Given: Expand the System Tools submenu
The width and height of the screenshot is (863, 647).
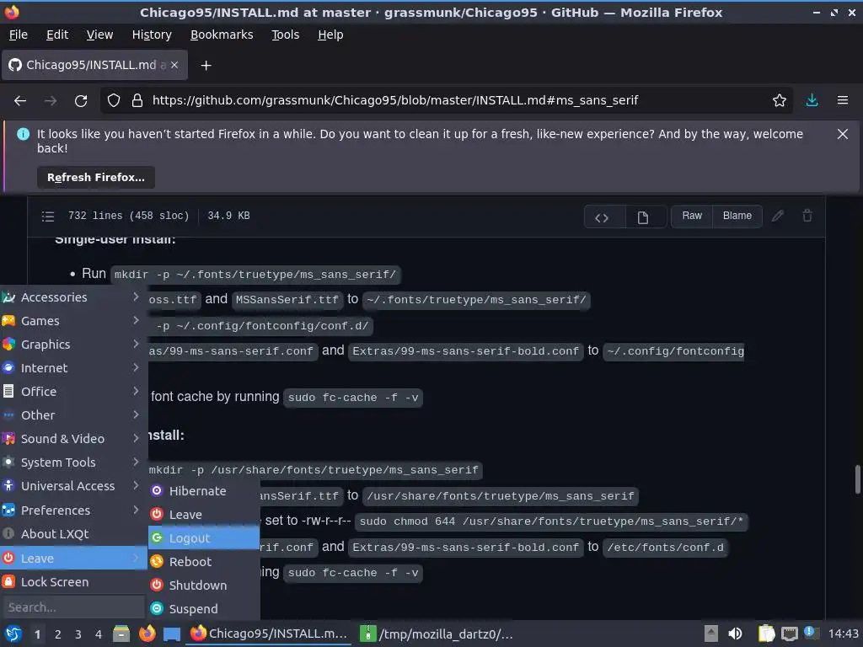Looking at the screenshot, I should click(74, 463).
